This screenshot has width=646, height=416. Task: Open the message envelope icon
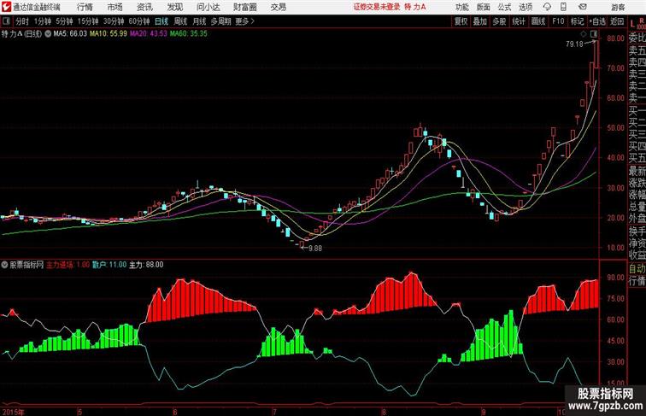pos(583,7)
